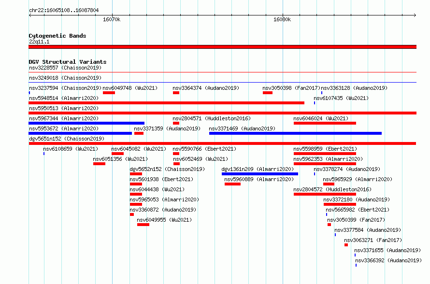Image resolution: width=430 pixels, height=284 pixels.
Task: Open nsv6051356 (Wu2021) variant
Action: click(120, 159)
